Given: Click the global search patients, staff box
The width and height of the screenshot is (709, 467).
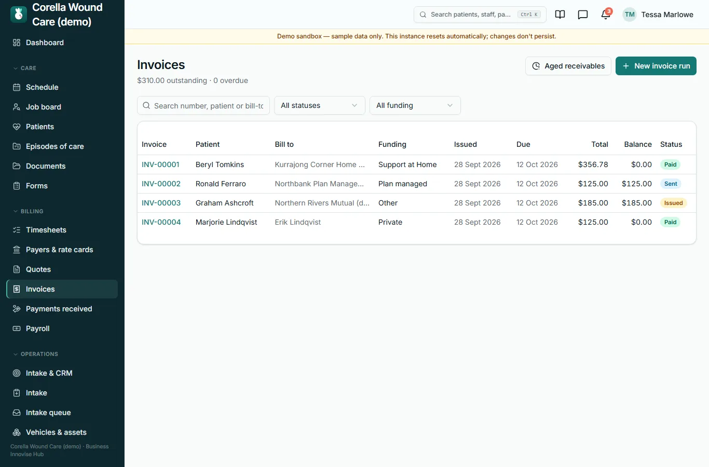Looking at the screenshot, I should click(x=480, y=15).
